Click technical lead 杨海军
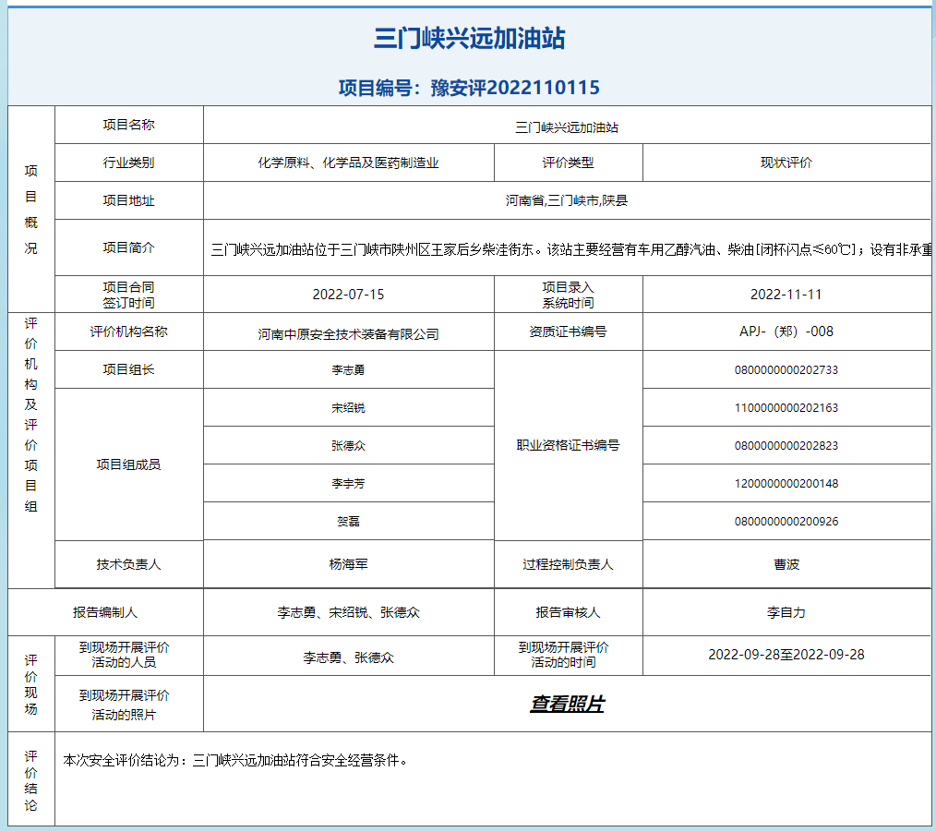 (x=349, y=564)
